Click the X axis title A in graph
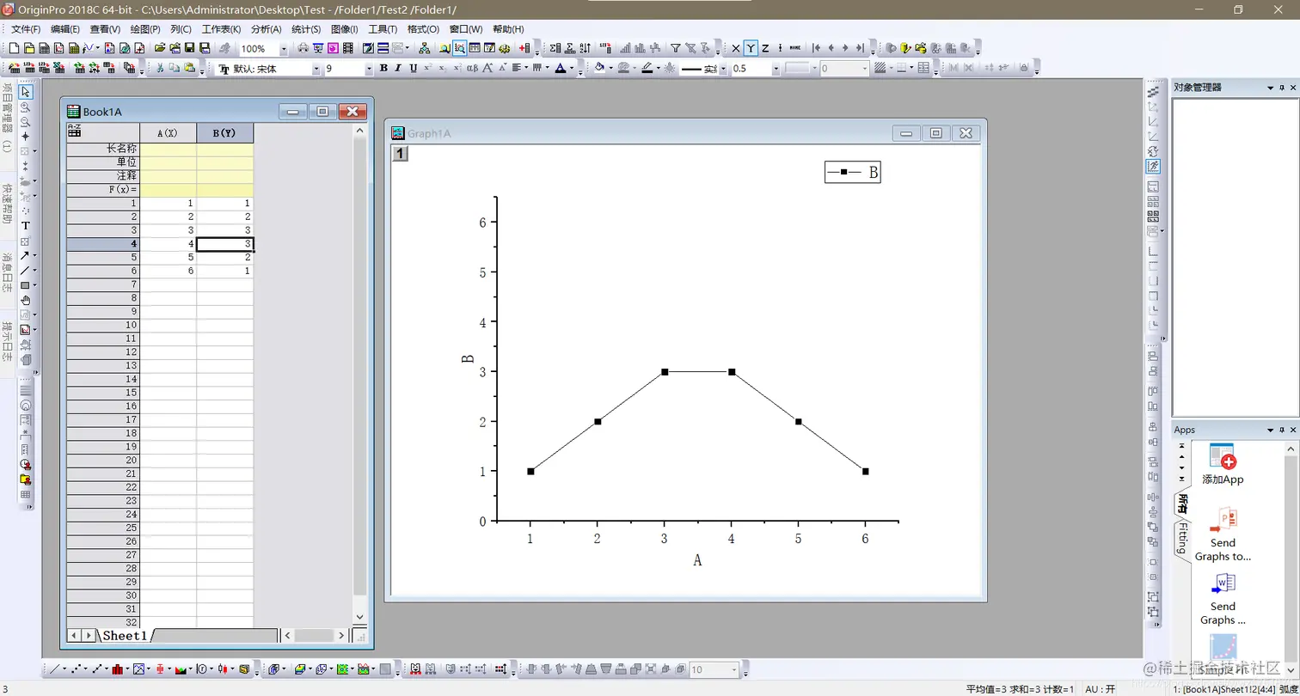 coord(697,560)
